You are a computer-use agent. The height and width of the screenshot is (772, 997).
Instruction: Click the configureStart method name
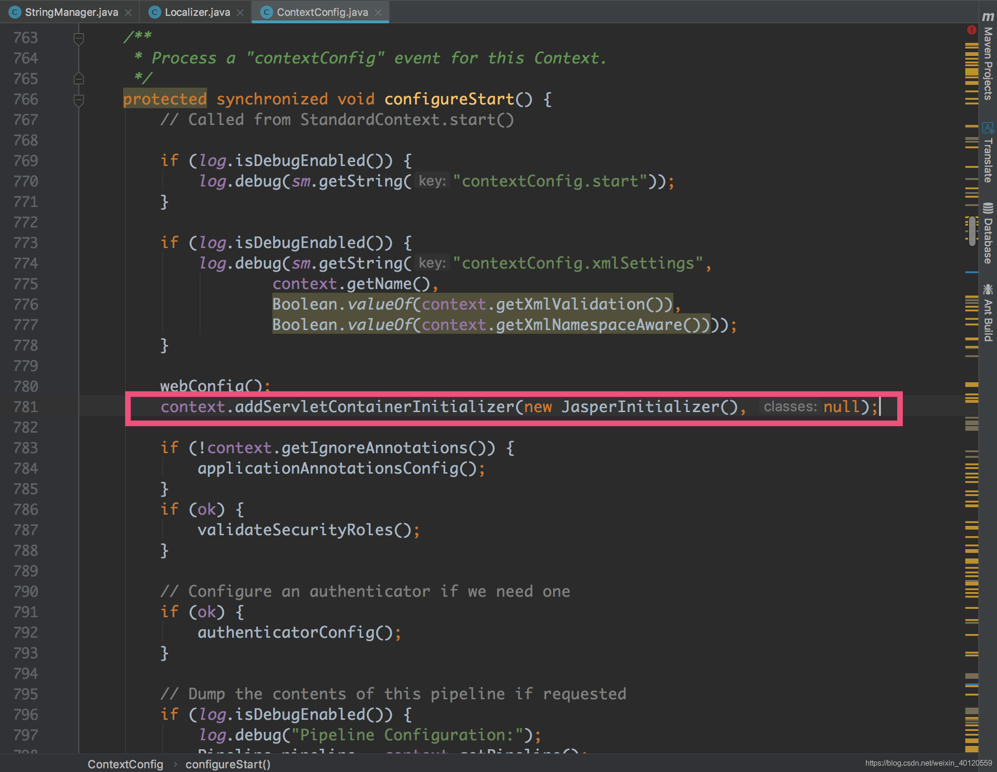(449, 99)
